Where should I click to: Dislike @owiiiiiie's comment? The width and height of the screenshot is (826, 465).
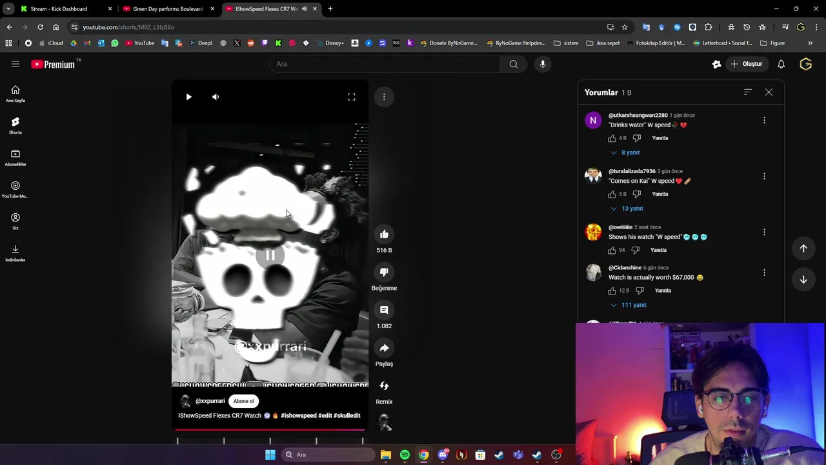point(636,250)
